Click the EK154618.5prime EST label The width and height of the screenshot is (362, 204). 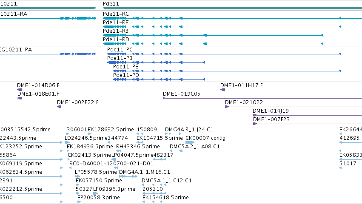[x=165, y=198]
